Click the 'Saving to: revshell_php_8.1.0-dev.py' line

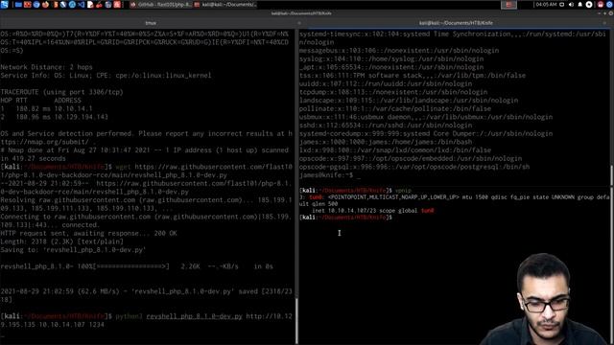(x=73, y=249)
